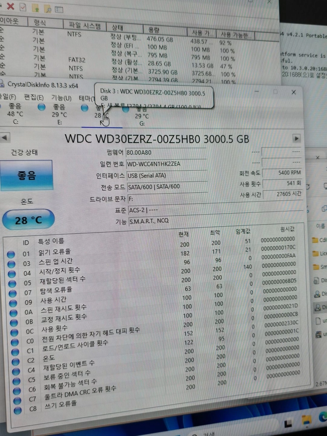Click the power-on hours 27605 시간 value
This screenshot has width=327, height=436.
coord(283,194)
